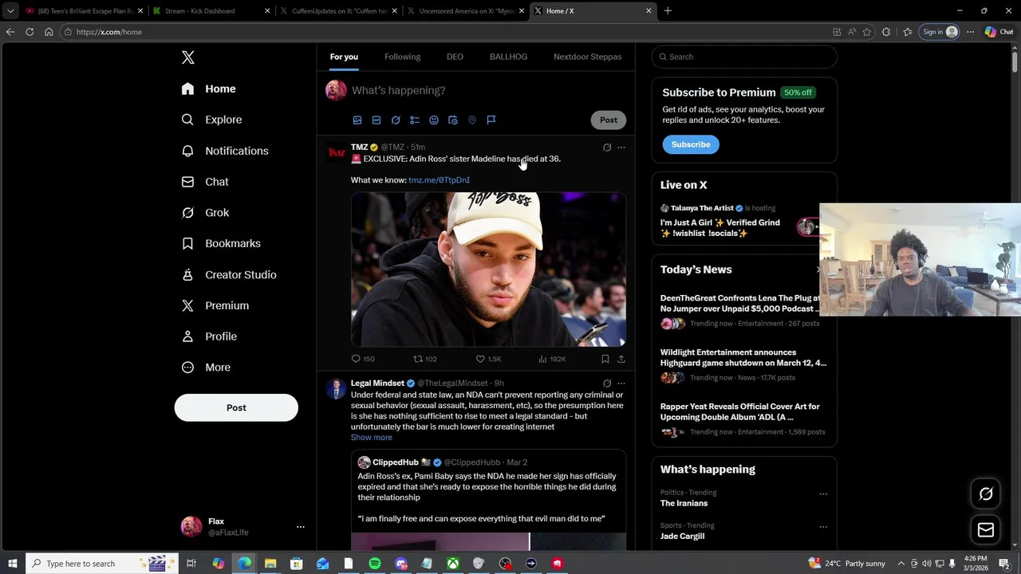Screen dimensions: 1021x574
Task: Switch to the BALLHOG tab
Action: (508, 57)
